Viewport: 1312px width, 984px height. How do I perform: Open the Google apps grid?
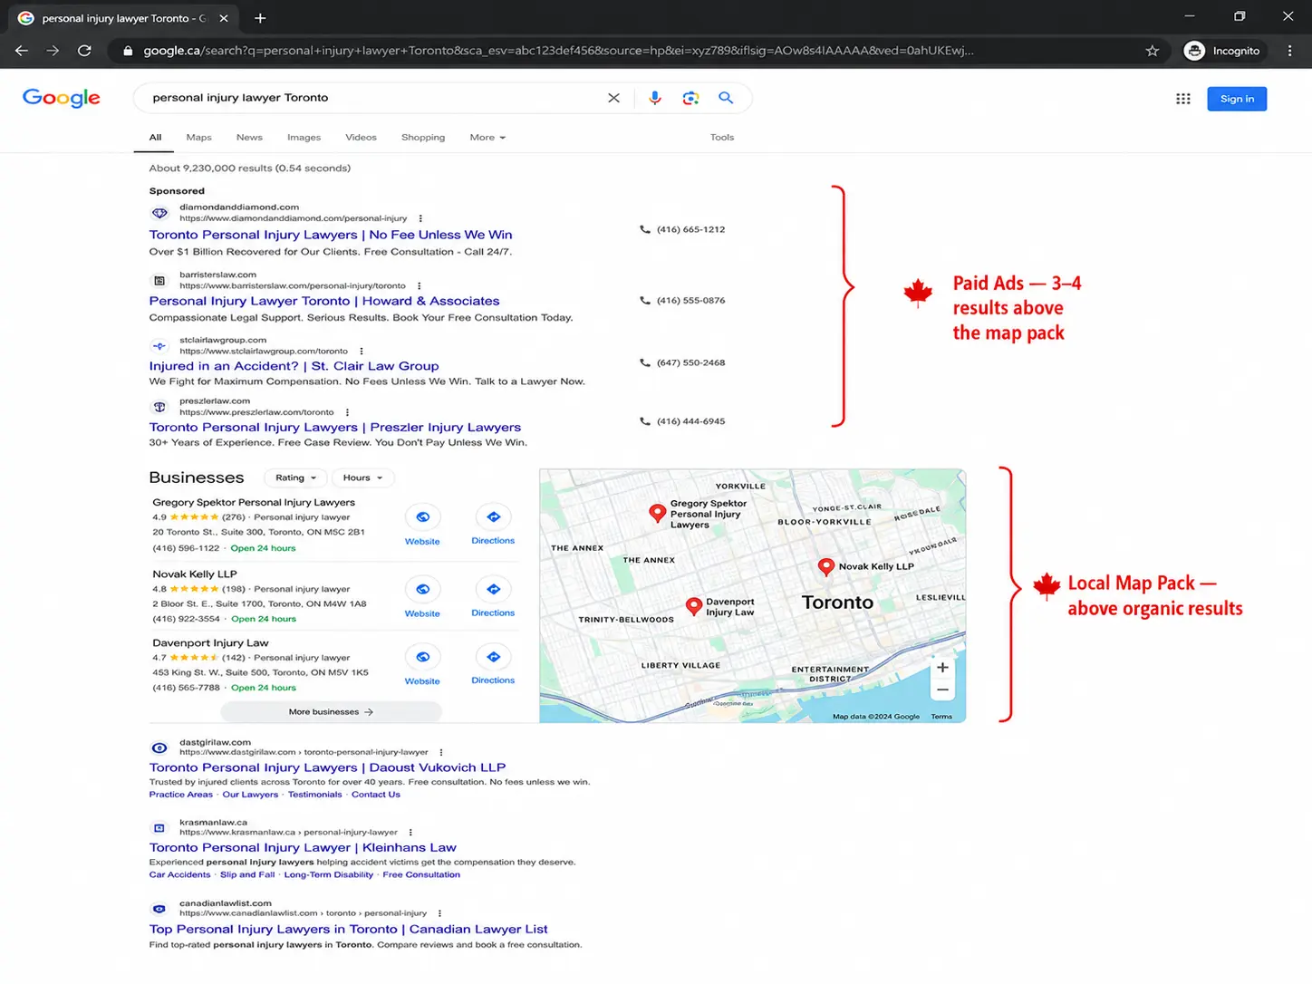(x=1183, y=99)
